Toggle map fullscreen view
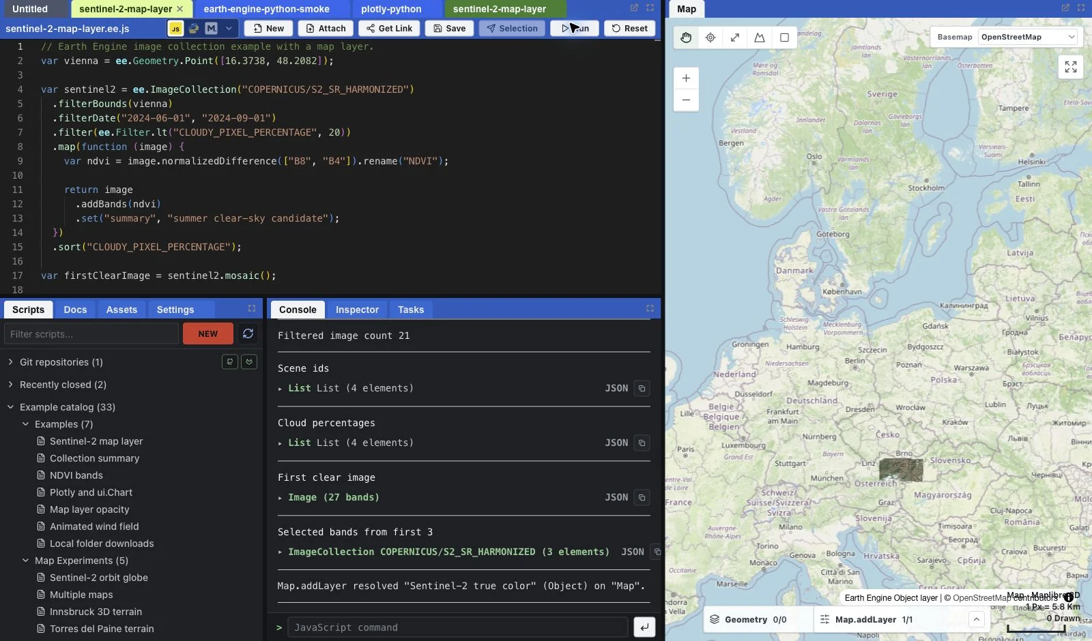Viewport: 1092px width, 641px height. pos(1071,67)
